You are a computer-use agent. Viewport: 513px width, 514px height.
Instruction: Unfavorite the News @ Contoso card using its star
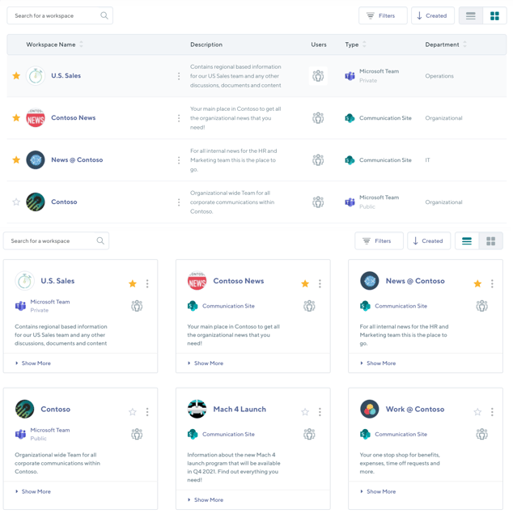(477, 284)
